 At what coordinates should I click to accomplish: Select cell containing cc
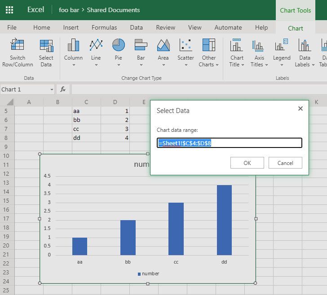tap(86, 129)
